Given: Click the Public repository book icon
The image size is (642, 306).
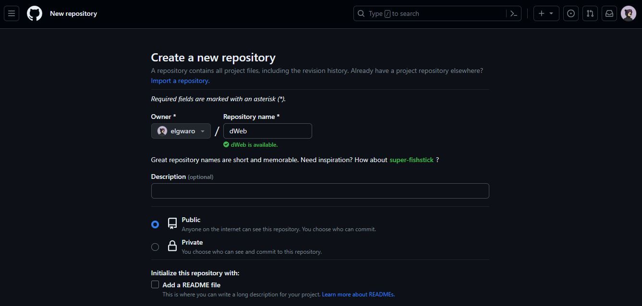Looking at the screenshot, I should [172, 224].
